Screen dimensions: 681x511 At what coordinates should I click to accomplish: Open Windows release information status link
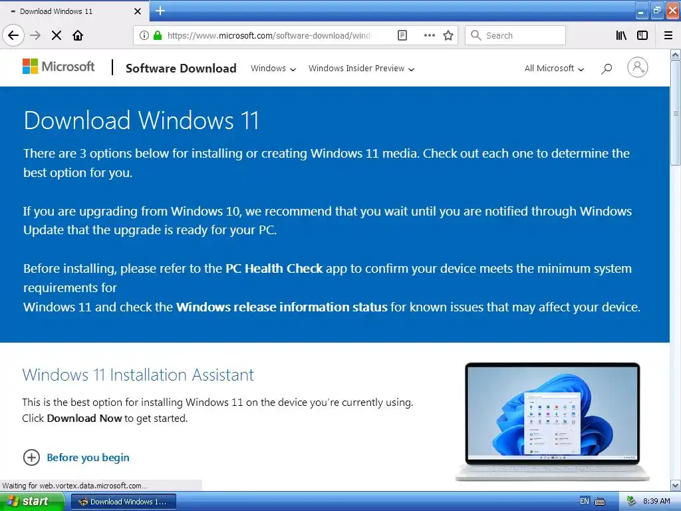(x=281, y=307)
